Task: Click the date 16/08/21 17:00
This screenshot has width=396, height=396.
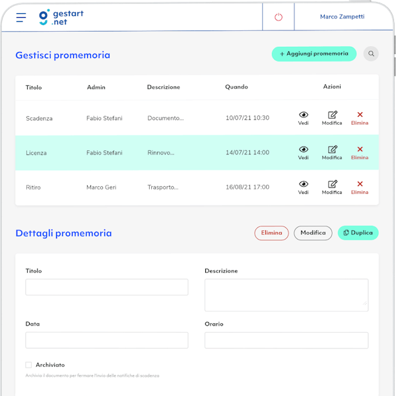Action: pos(247,187)
